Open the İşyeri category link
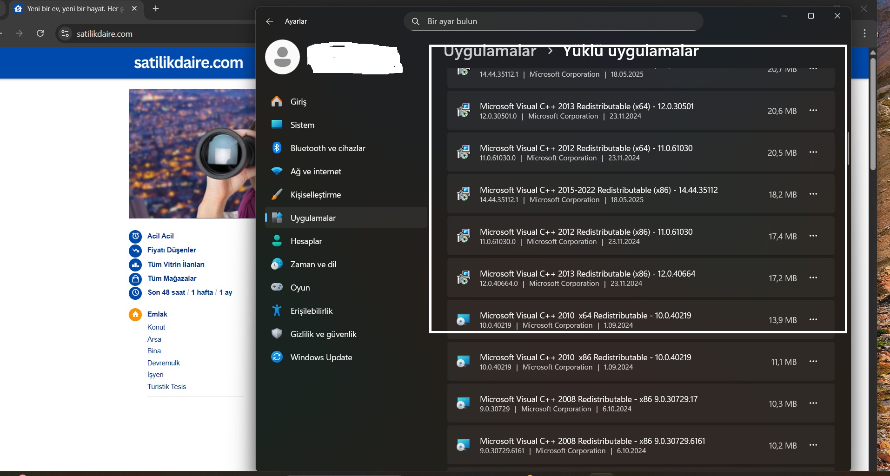 (x=155, y=375)
